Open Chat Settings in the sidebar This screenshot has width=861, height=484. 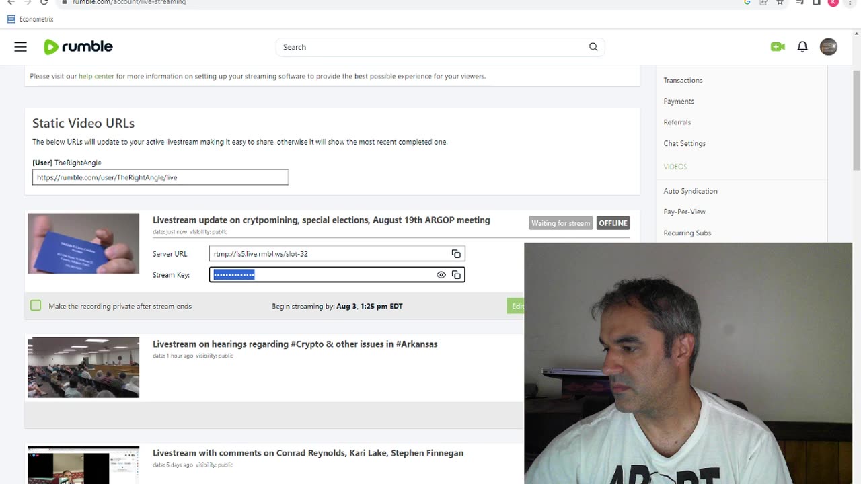click(x=684, y=143)
